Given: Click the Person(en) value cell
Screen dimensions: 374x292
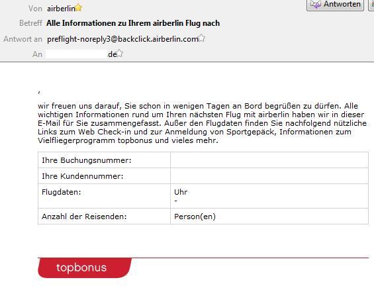Looking at the screenshot, I should click(x=269, y=216).
